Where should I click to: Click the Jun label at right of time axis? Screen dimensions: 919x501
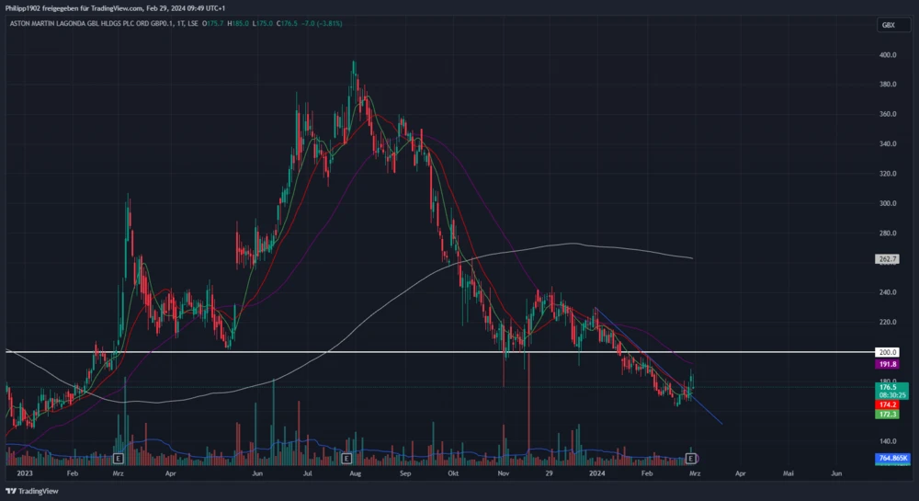tap(836, 473)
